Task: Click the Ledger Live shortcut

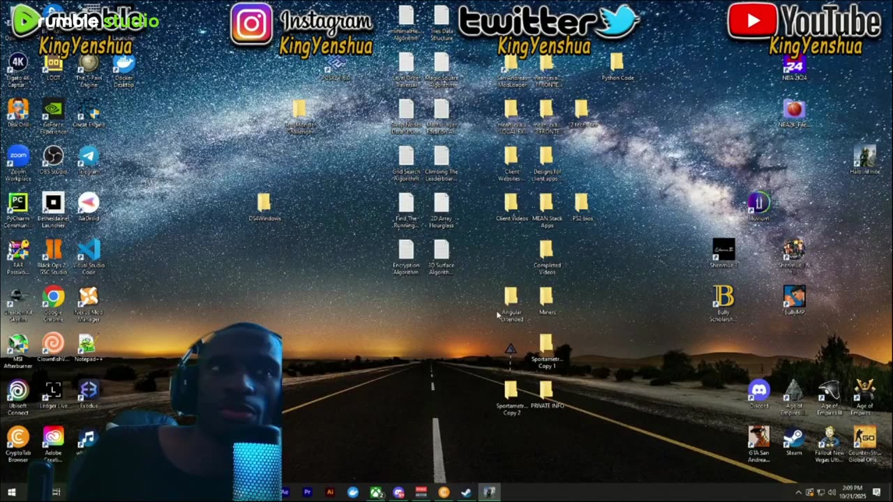Action: click(53, 394)
